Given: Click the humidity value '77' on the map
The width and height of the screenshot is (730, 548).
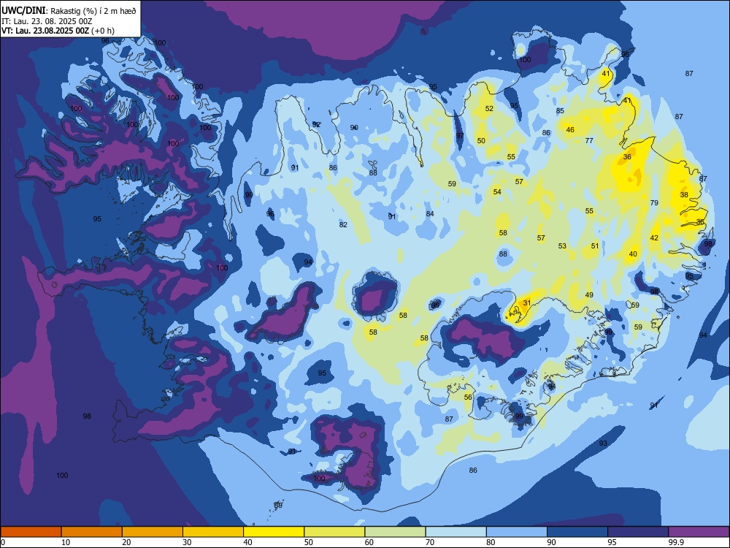Looking at the screenshot, I should pyautogui.click(x=589, y=141).
